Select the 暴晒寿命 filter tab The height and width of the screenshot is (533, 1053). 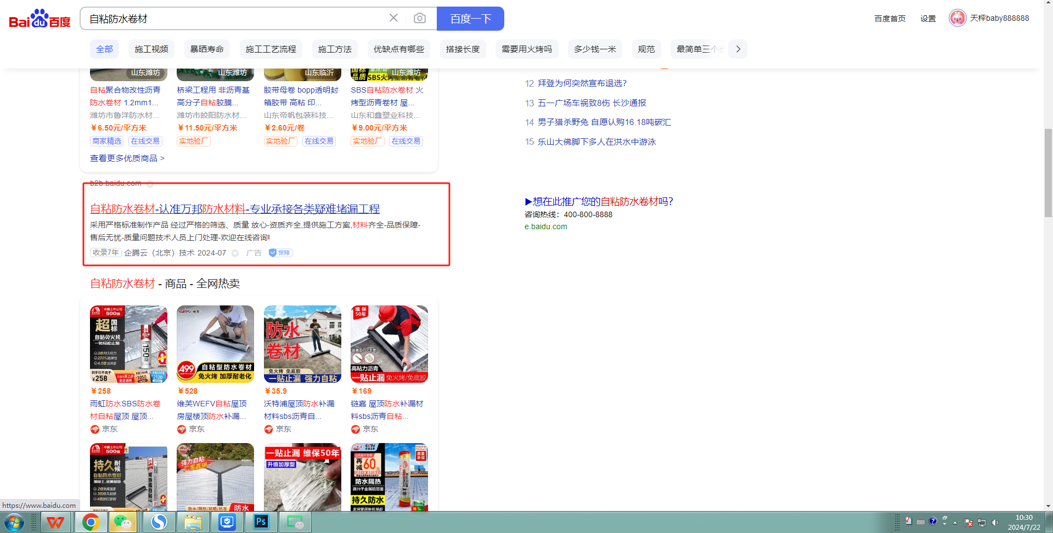pos(207,49)
